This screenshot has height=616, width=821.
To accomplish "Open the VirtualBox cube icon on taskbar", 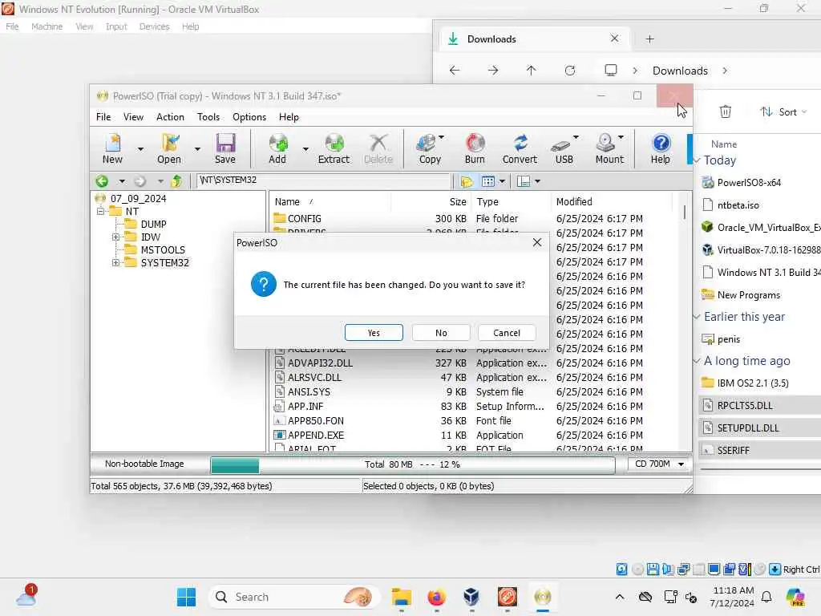I will (x=471, y=597).
